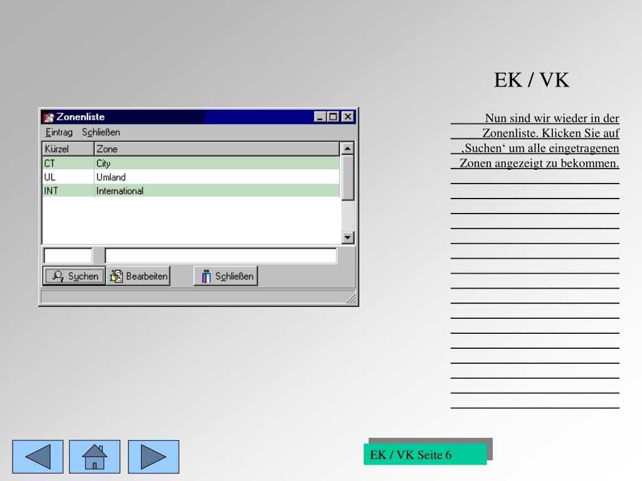Click the scrollbar up arrow

(x=347, y=148)
